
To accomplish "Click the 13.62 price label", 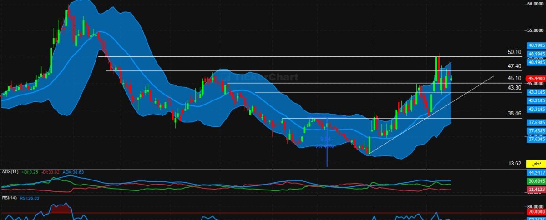I will point(514,163).
